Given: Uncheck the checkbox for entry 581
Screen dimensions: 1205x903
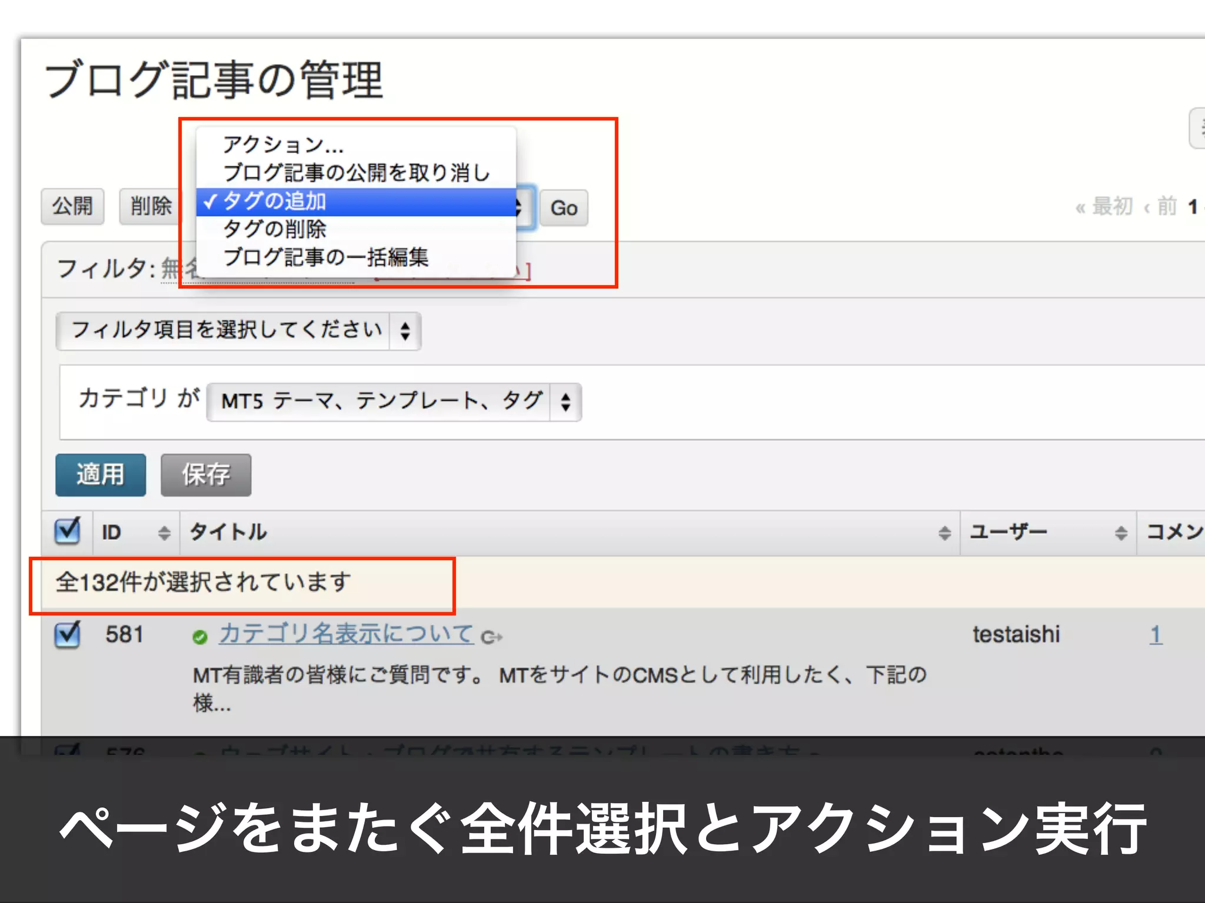Looking at the screenshot, I should coord(68,634).
